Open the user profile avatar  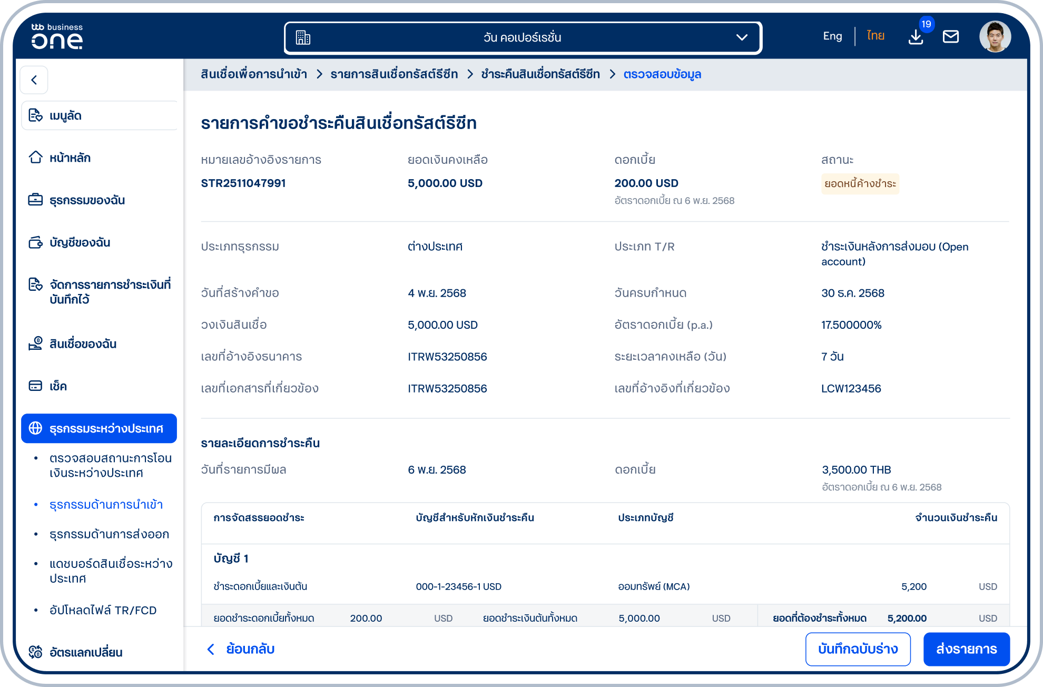point(995,36)
